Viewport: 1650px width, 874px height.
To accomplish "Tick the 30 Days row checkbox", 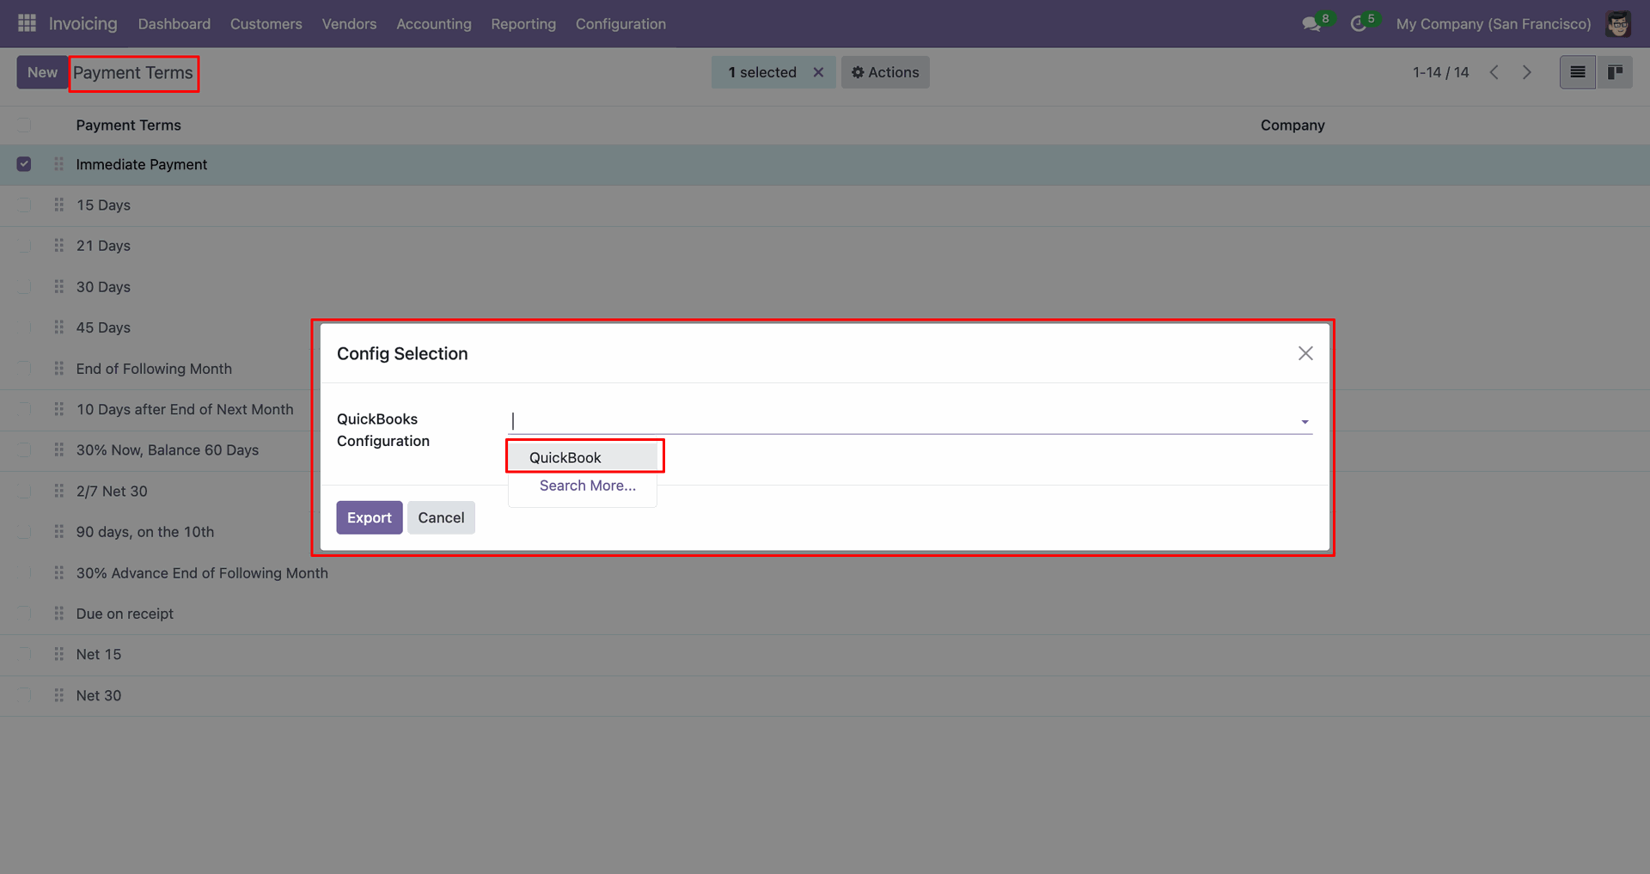I will point(24,286).
